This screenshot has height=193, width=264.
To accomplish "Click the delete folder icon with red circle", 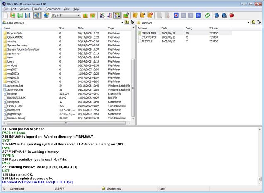I will pyautogui.click(x=150, y=15).
